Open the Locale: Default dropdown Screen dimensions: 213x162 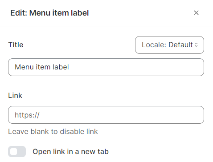(169, 45)
